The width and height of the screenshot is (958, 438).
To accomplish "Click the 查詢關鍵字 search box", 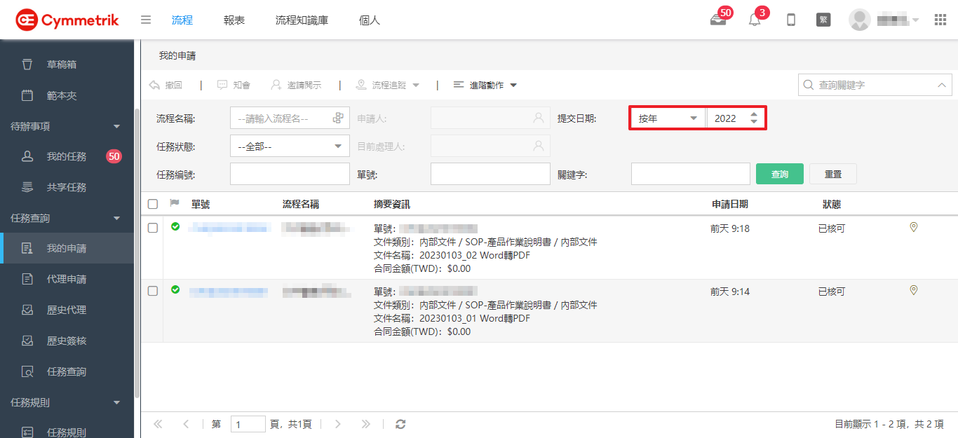I will pos(875,85).
